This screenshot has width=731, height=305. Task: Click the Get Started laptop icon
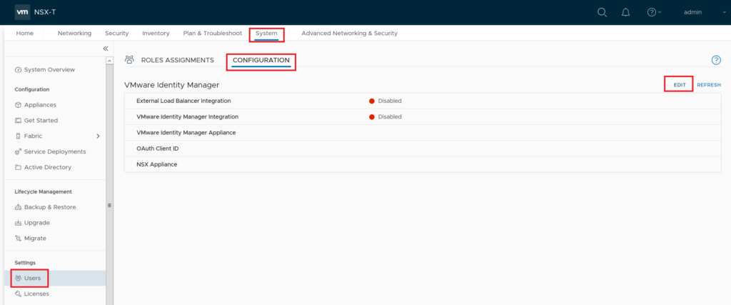pos(18,120)
